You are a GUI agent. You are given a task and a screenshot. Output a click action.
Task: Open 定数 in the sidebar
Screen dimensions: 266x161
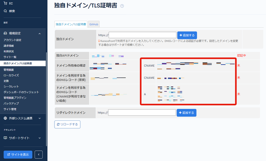[x=6, y=81]
